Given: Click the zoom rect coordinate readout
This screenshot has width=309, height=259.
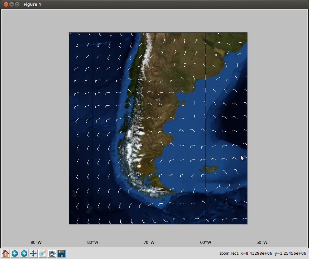Looking at the screenshot, I should (x=263, y=253).
